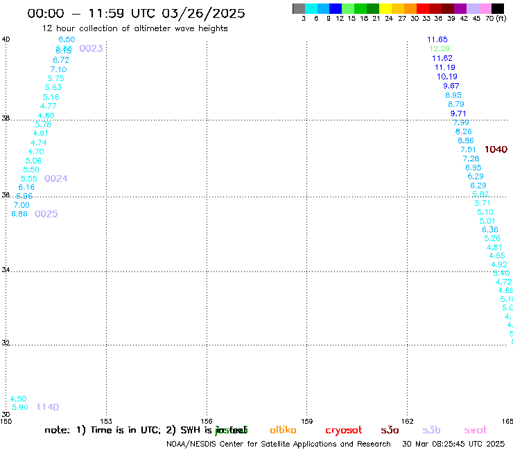Click the wave height value 11.65

[x=437, y=39]
